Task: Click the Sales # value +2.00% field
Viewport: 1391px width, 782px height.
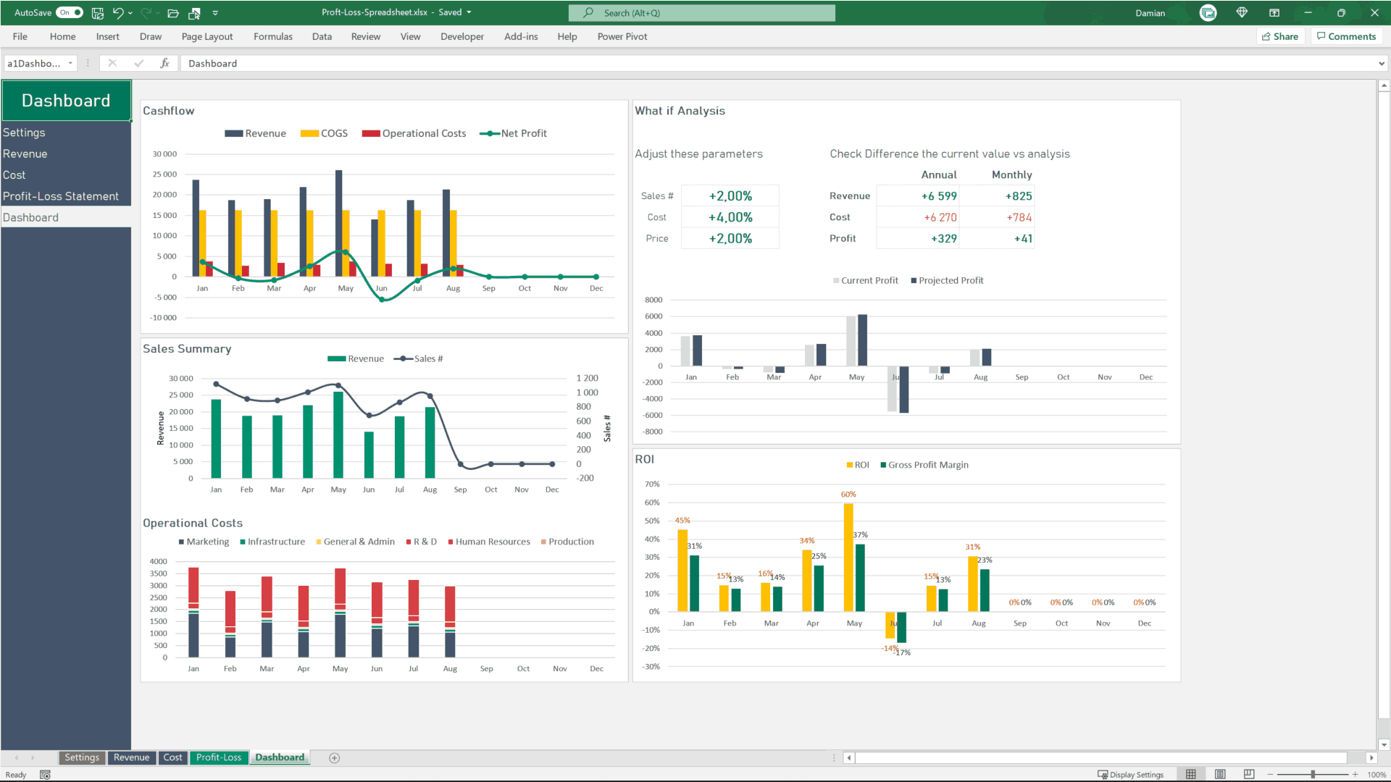Action: 730,195
